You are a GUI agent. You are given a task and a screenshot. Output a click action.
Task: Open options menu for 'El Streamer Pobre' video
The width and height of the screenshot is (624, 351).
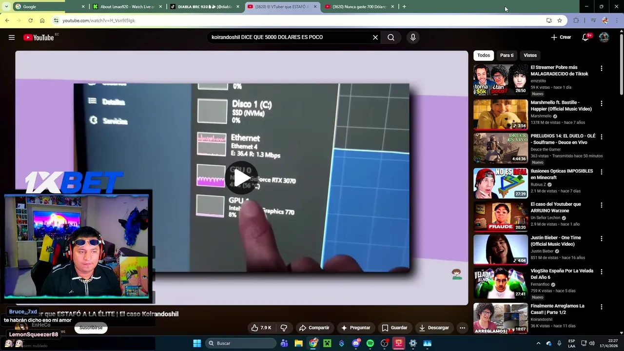[x=601, y=69]
